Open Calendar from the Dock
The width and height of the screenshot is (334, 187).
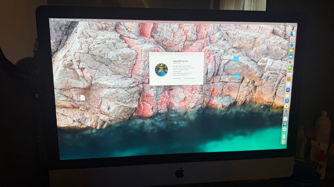[289, 73]
